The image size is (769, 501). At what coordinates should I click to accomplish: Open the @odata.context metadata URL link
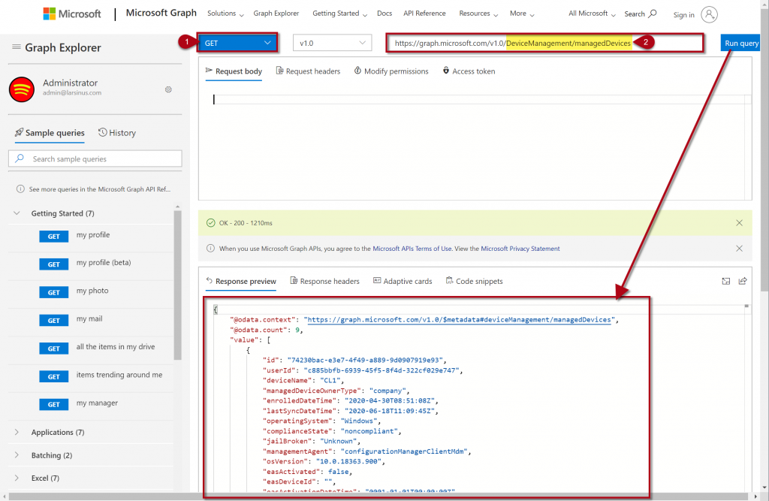[459, 320]
